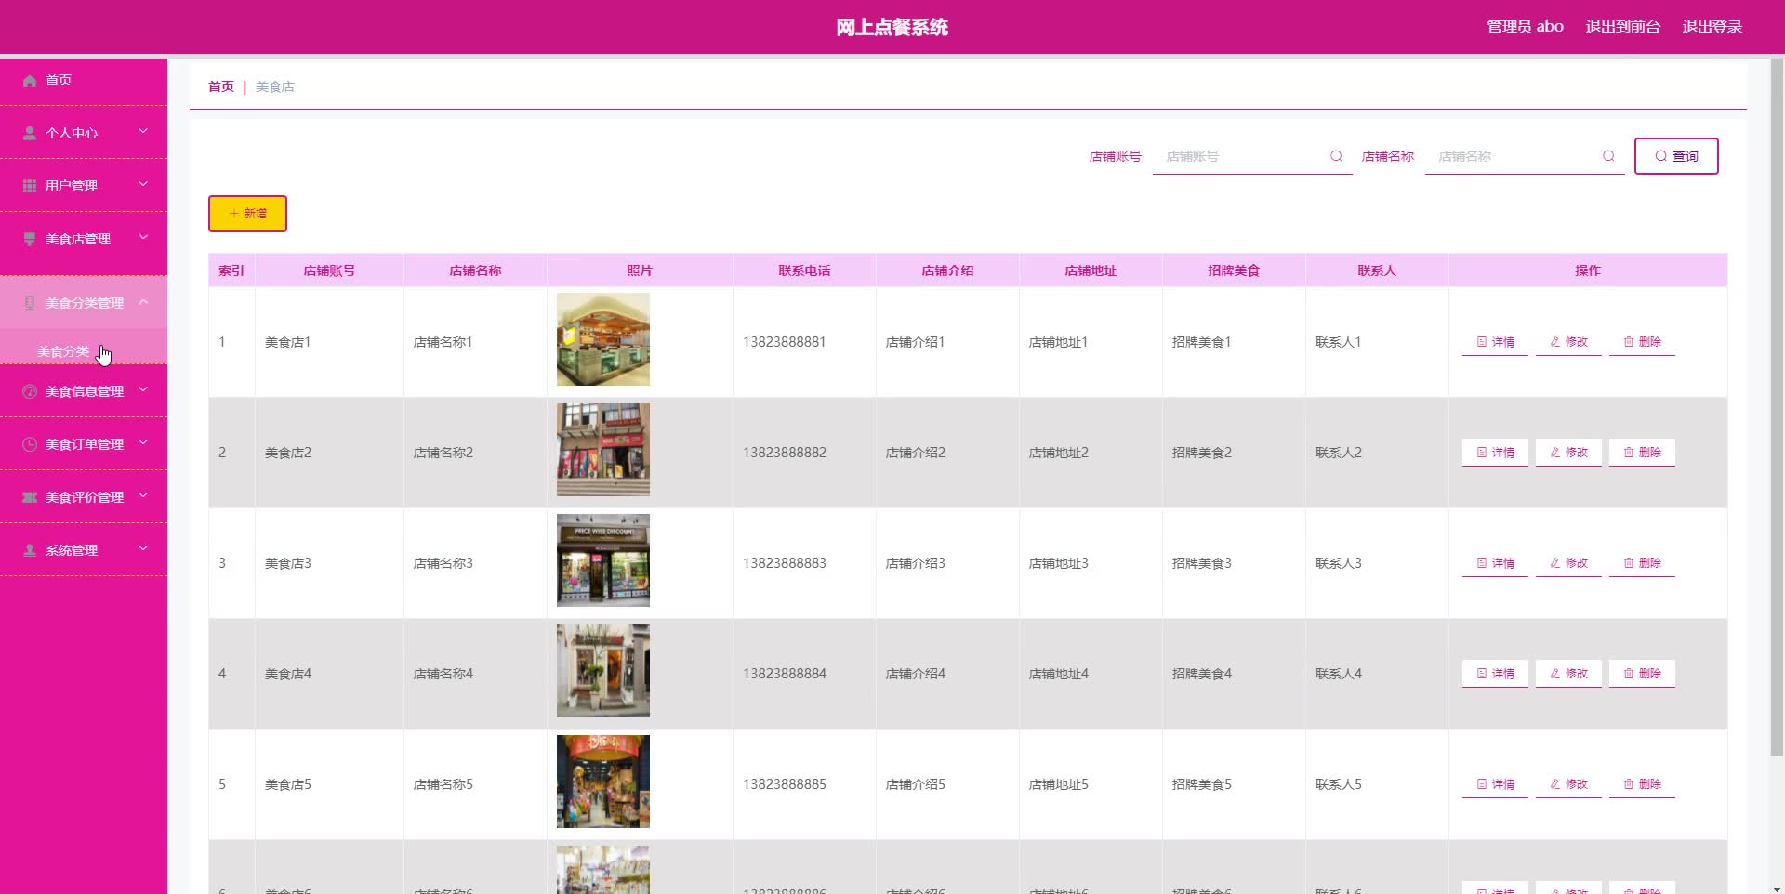Expand the 美食店管理 chevron
Screen dimensions: 1785x894
[143, 237]
